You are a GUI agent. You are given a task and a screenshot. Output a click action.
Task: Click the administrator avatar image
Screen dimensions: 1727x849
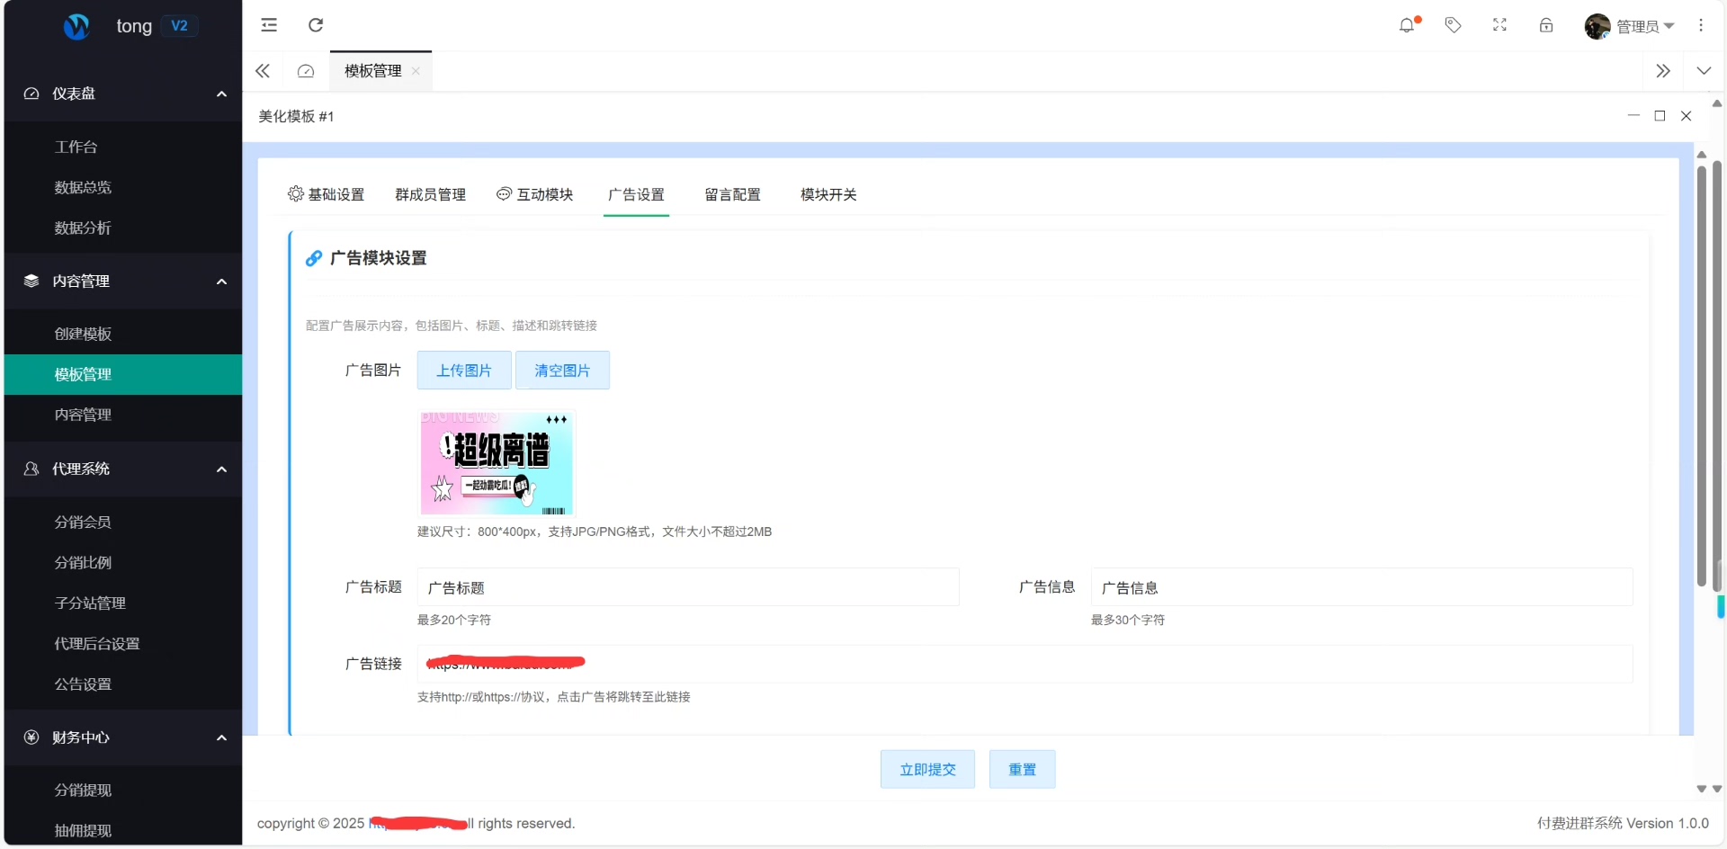point(1597,26)
